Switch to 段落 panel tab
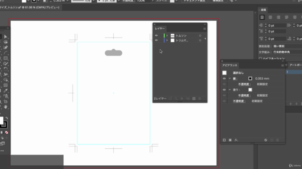 (263, 10)
